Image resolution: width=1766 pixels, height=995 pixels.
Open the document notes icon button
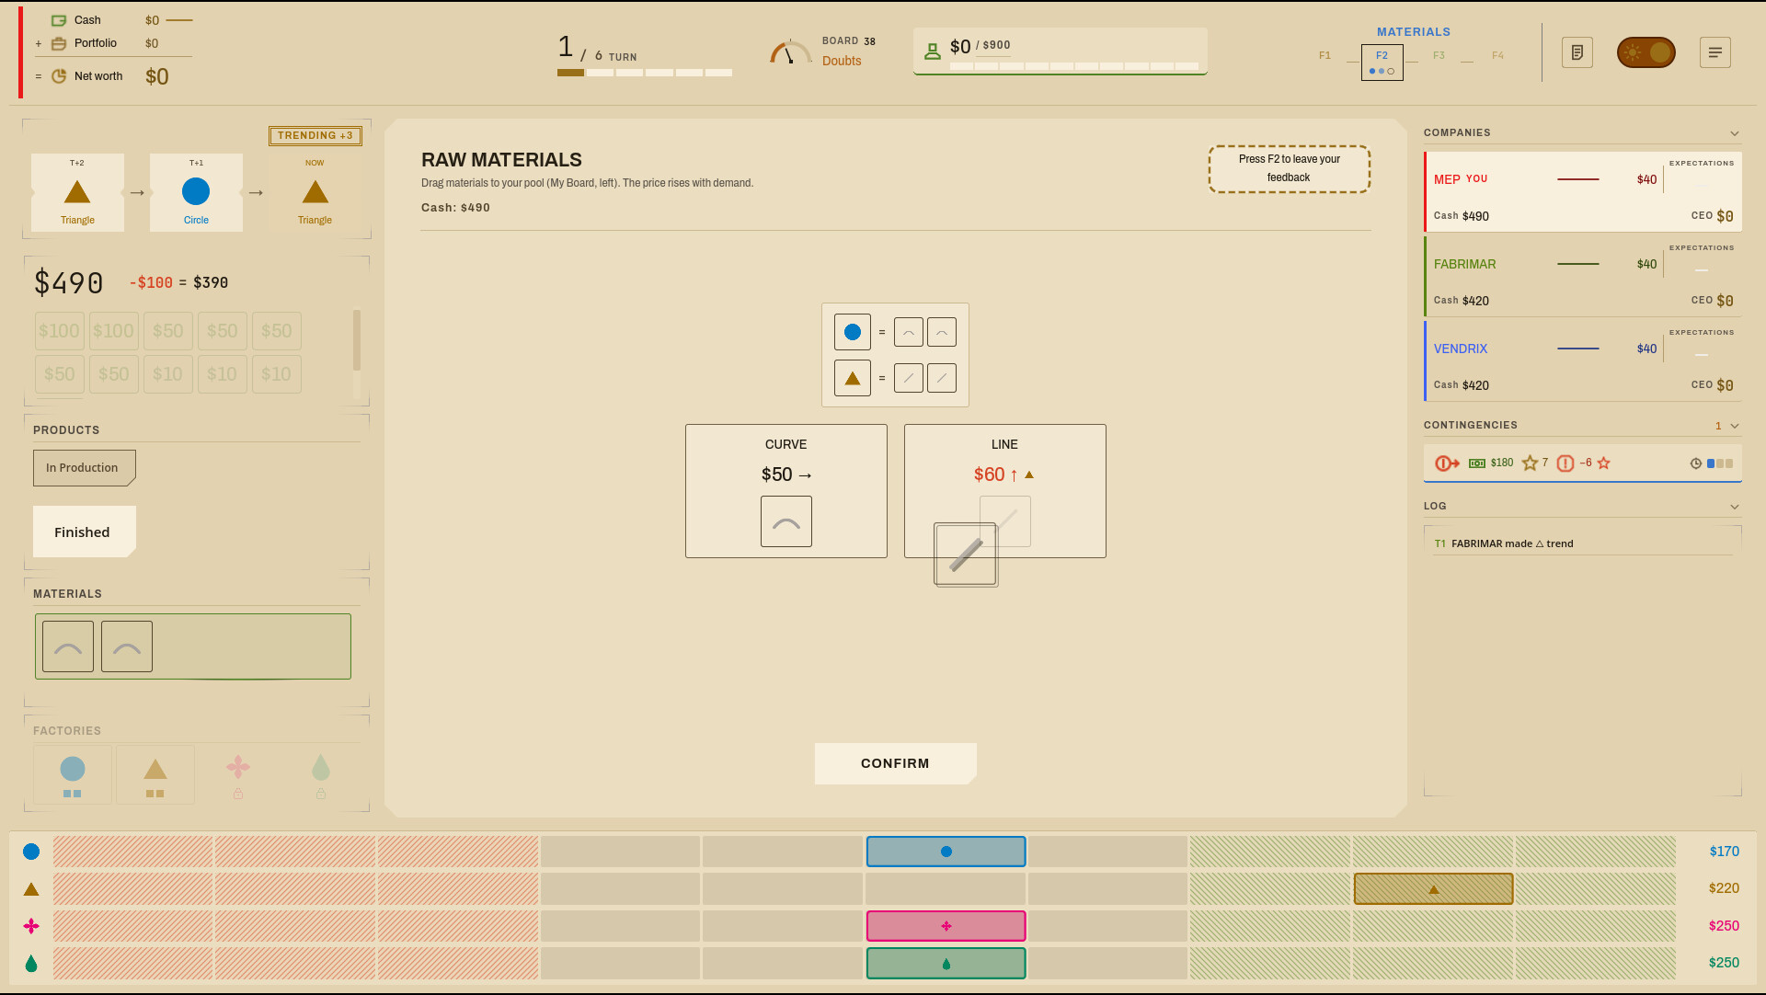point(1577,52)
